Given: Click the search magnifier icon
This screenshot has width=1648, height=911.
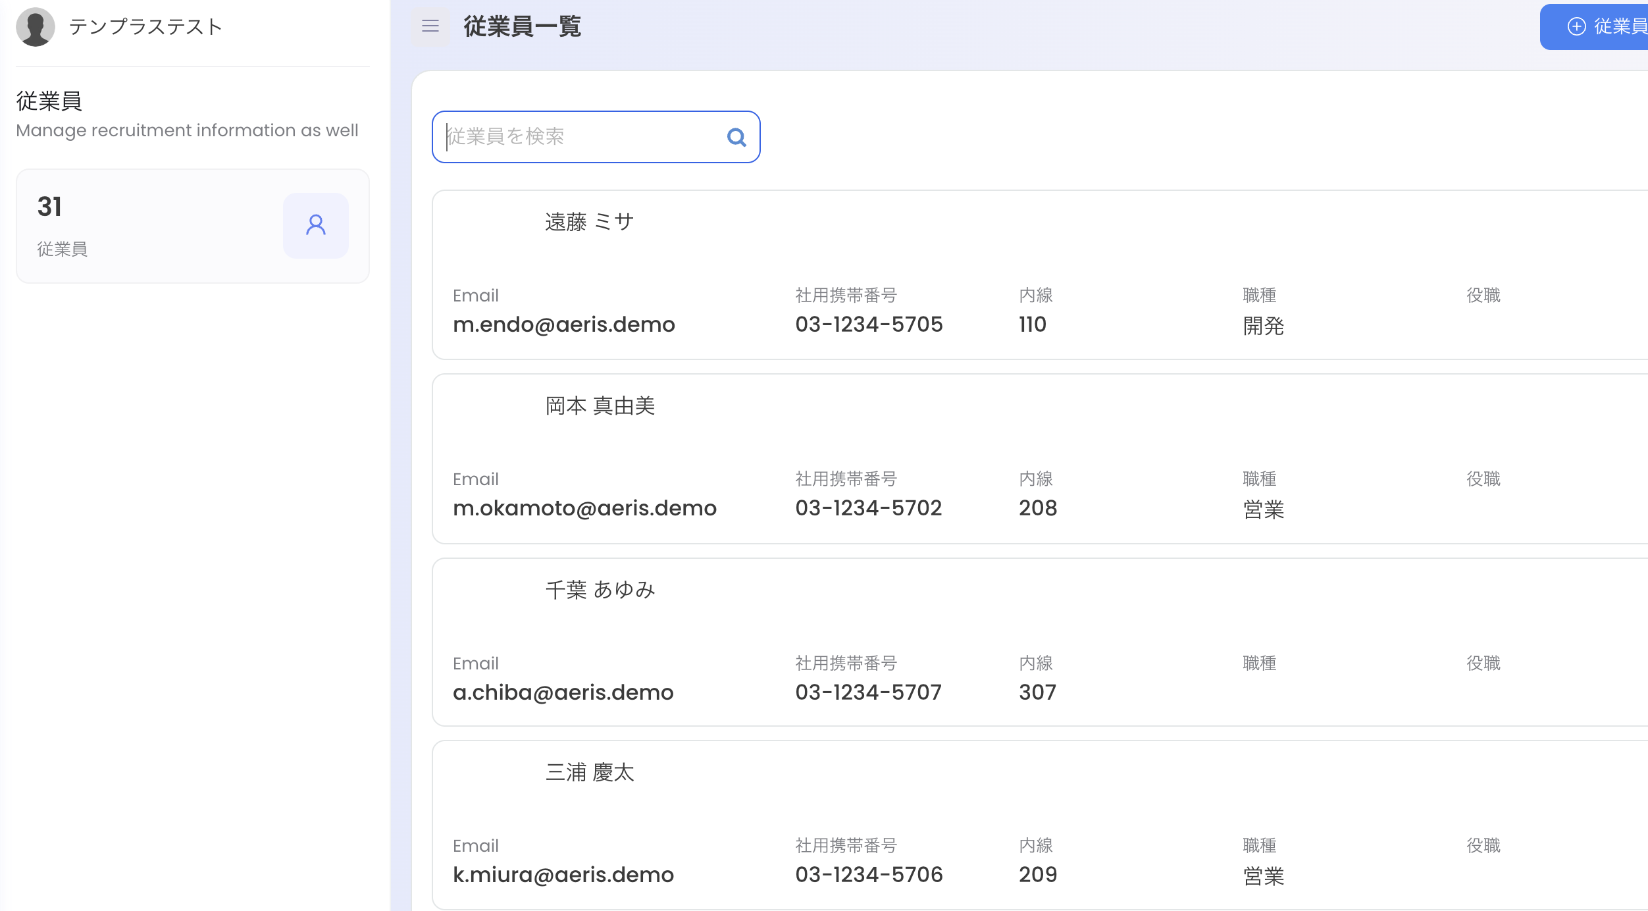Looking at the screenshot, I should [x=736, y=137].
